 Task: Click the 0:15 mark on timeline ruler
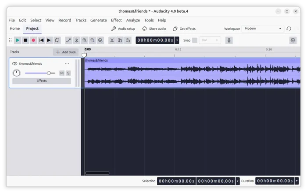pos(178,49)
